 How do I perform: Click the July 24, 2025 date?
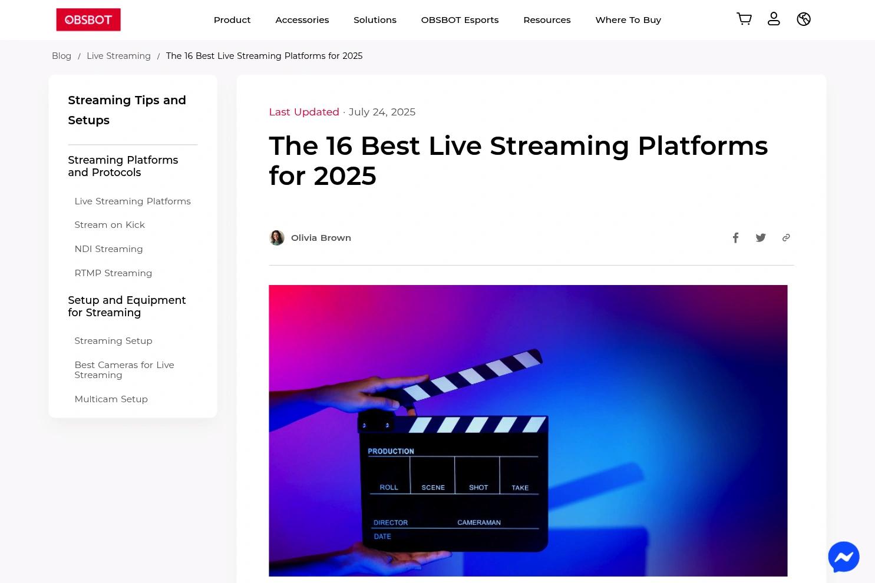pos(382,112)
